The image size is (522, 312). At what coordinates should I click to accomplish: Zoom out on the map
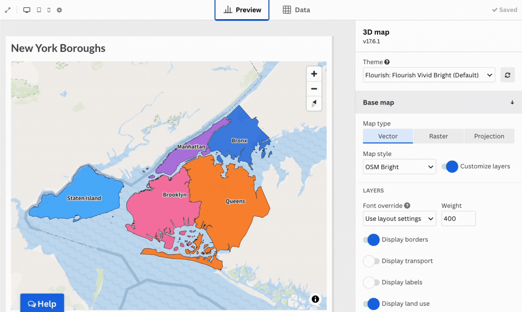click(314, 89)
